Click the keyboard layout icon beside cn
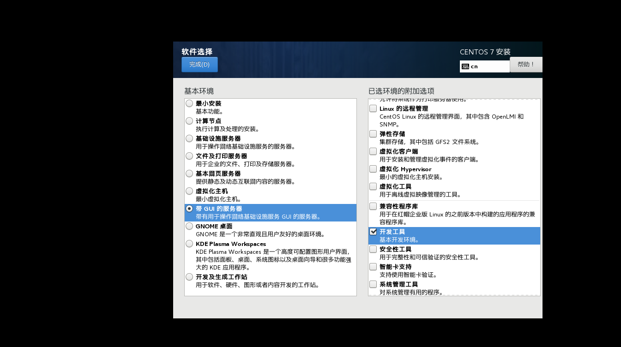Viewport: 621px width, 347px height. tap(465, 66)
